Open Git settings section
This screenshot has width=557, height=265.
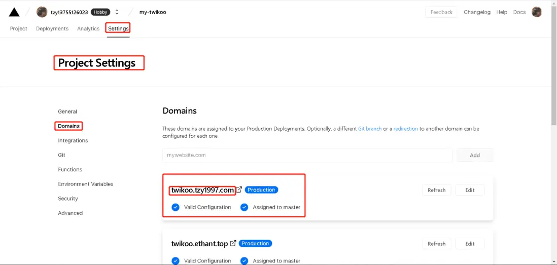click(x=61, y=155)
